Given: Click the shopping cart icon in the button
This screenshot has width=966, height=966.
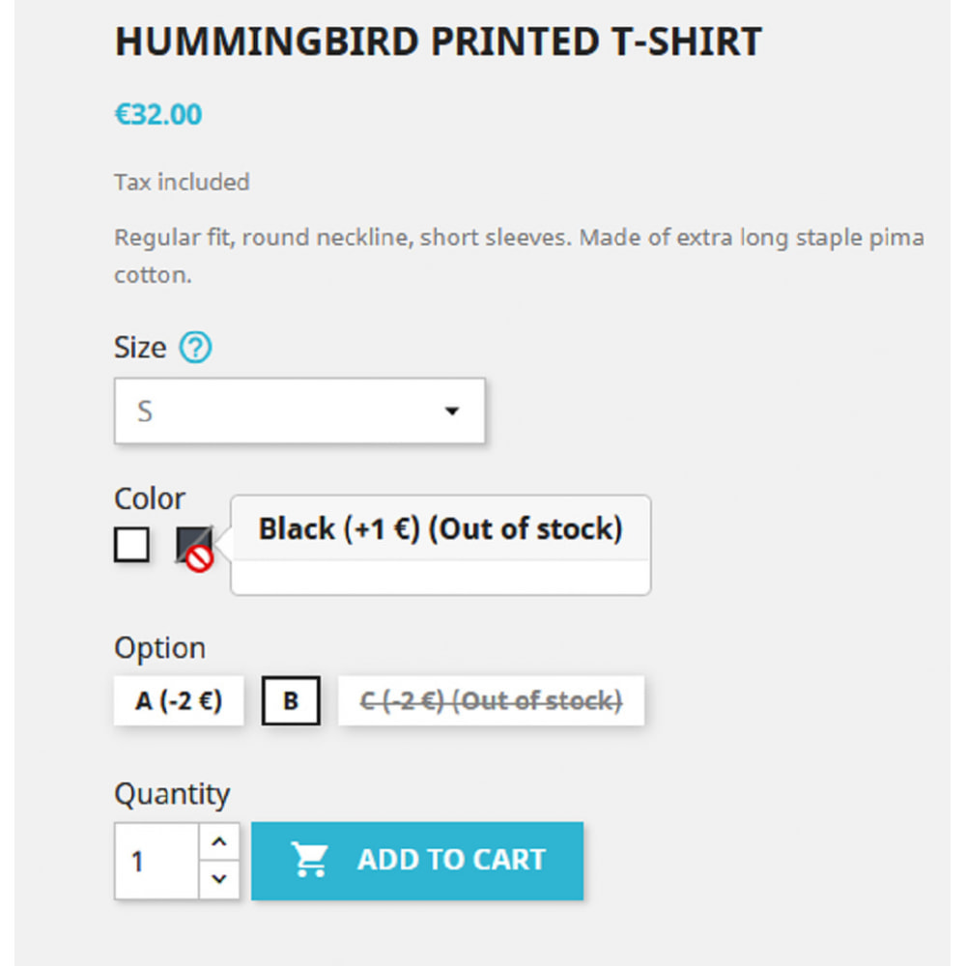Looking at the screenshot, I should click(x=310, y=859).
